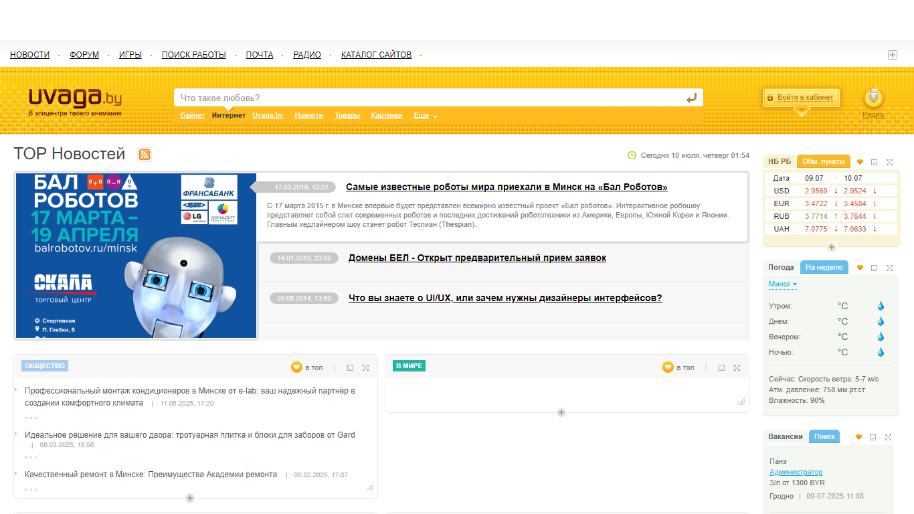Open КАТАЛОГ САЙТОВ in the top menu
Image resolution: width=914 pixels, height=514 pixels.
click(x=376, y=55)
